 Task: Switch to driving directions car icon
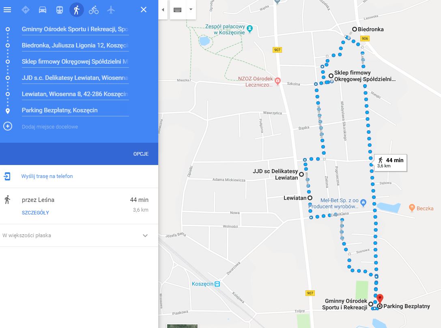43,10
